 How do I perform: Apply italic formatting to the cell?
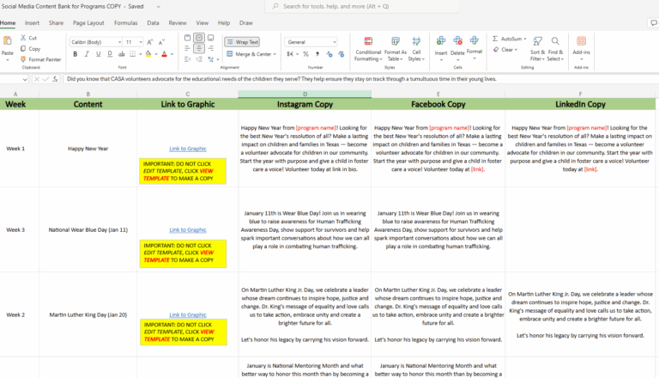click(87, 54)
